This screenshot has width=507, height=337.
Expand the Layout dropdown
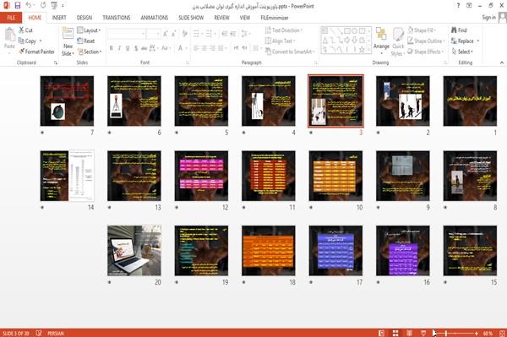[x=89, y=30]
